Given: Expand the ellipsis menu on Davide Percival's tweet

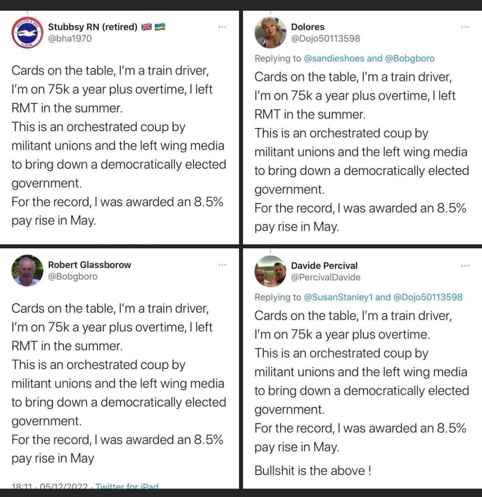Looking at the screenshot, I should [x=465, y=265].
